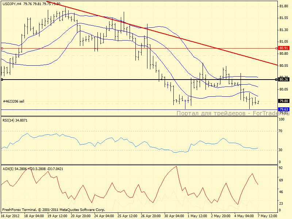Viewport: 292px width, 219px height.
Task: Click the ADX scale value 92
Action: tap(281, 168)
